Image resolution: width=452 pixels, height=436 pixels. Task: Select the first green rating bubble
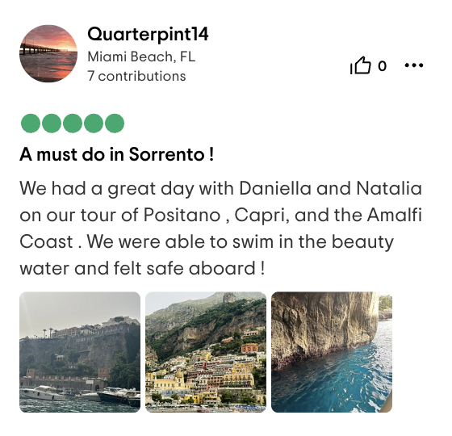pos(31,124)
